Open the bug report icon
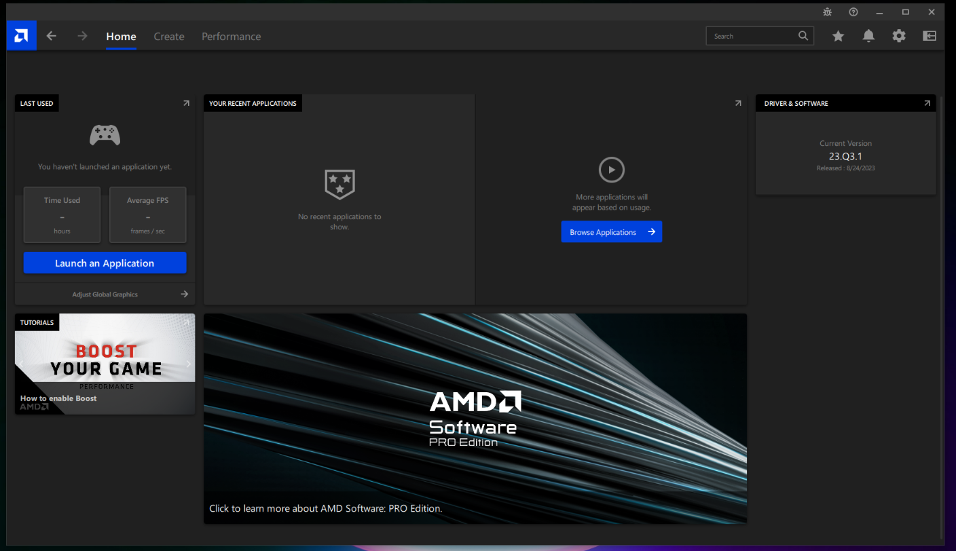Image resolution: width=956 pixels, height=551 pixels. pos(827,12)
